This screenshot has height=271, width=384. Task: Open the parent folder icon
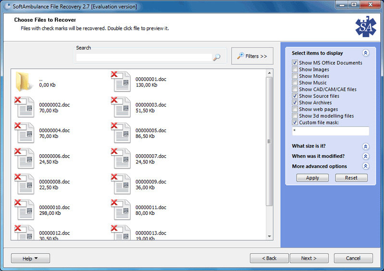click(25, 82)
